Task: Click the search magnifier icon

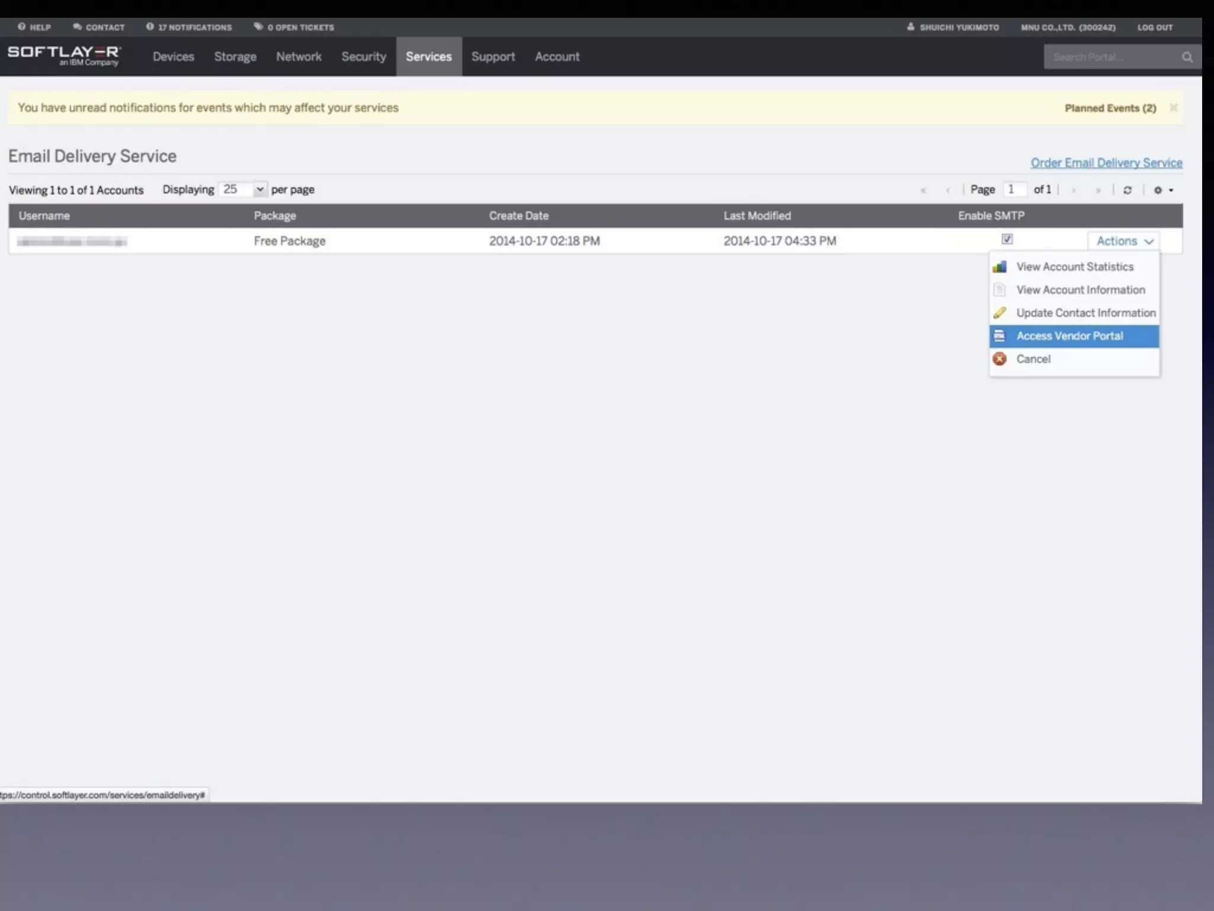Action: (x=1187, y=57)
